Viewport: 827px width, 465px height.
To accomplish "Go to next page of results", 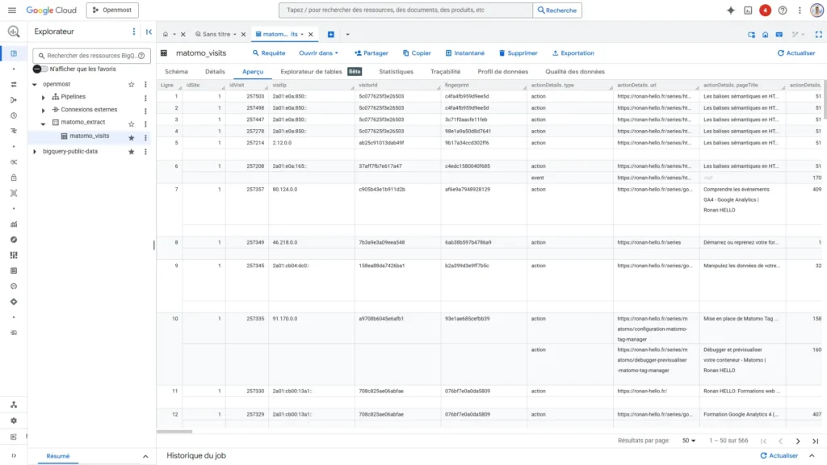I will pos(798,441).
